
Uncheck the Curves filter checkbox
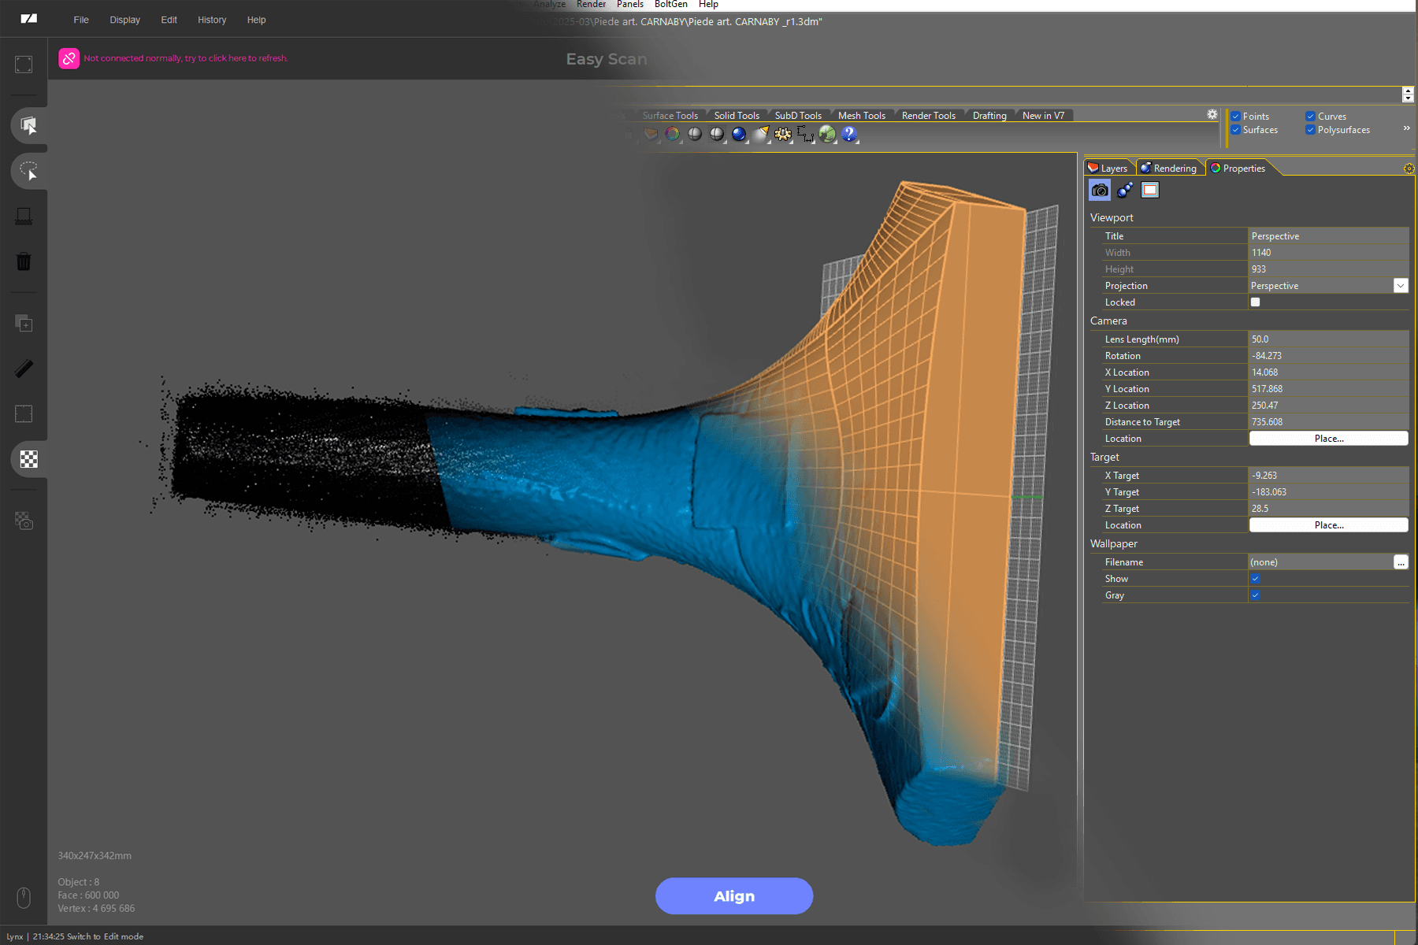(1310, 117)
